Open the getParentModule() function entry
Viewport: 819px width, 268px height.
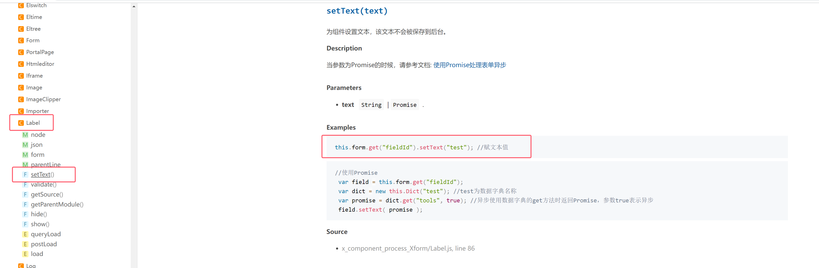[57, 204]
